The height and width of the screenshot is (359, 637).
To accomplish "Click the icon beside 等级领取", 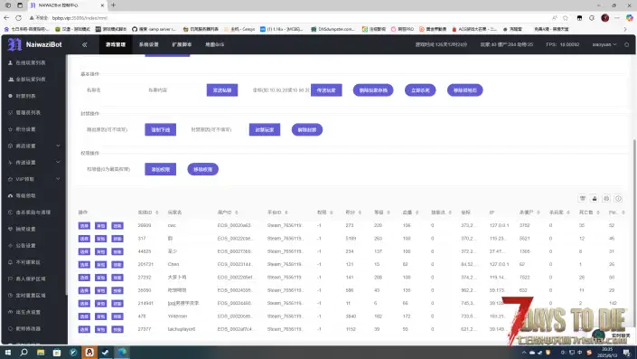I will (10, 195).
